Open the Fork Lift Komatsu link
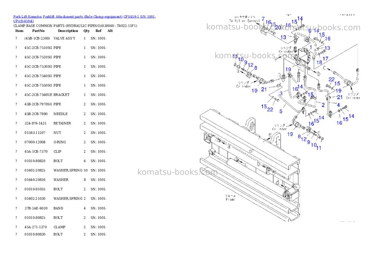373x264 pixels. coord(28,17)
